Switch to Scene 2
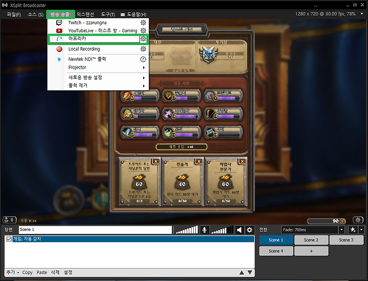The image size is (368, 281). tap(311, 240)
